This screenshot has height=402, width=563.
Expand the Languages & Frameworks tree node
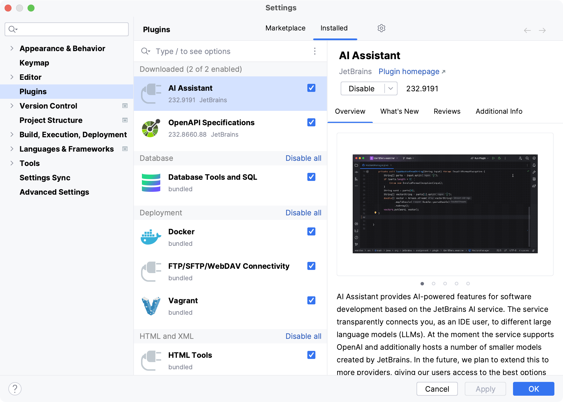[12, 149]
